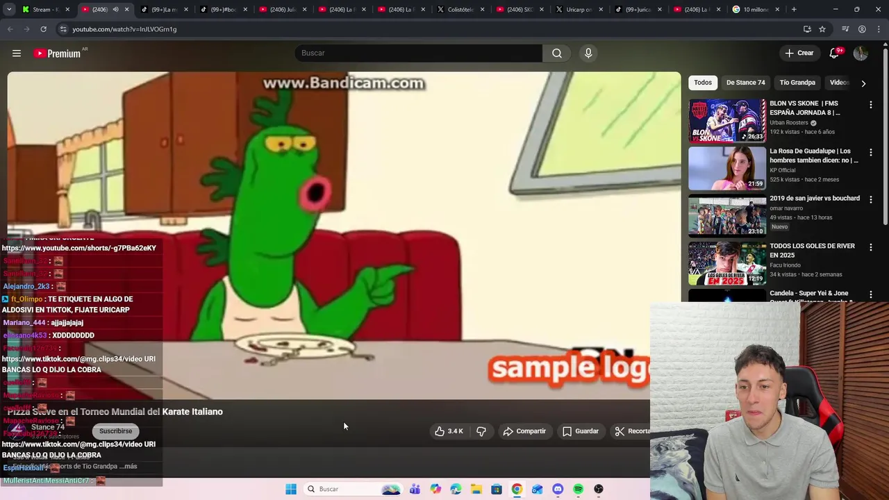889x500 pixels.
Task: Open Microsoft Store from the taskbar
Action: (x=497, y=489)
